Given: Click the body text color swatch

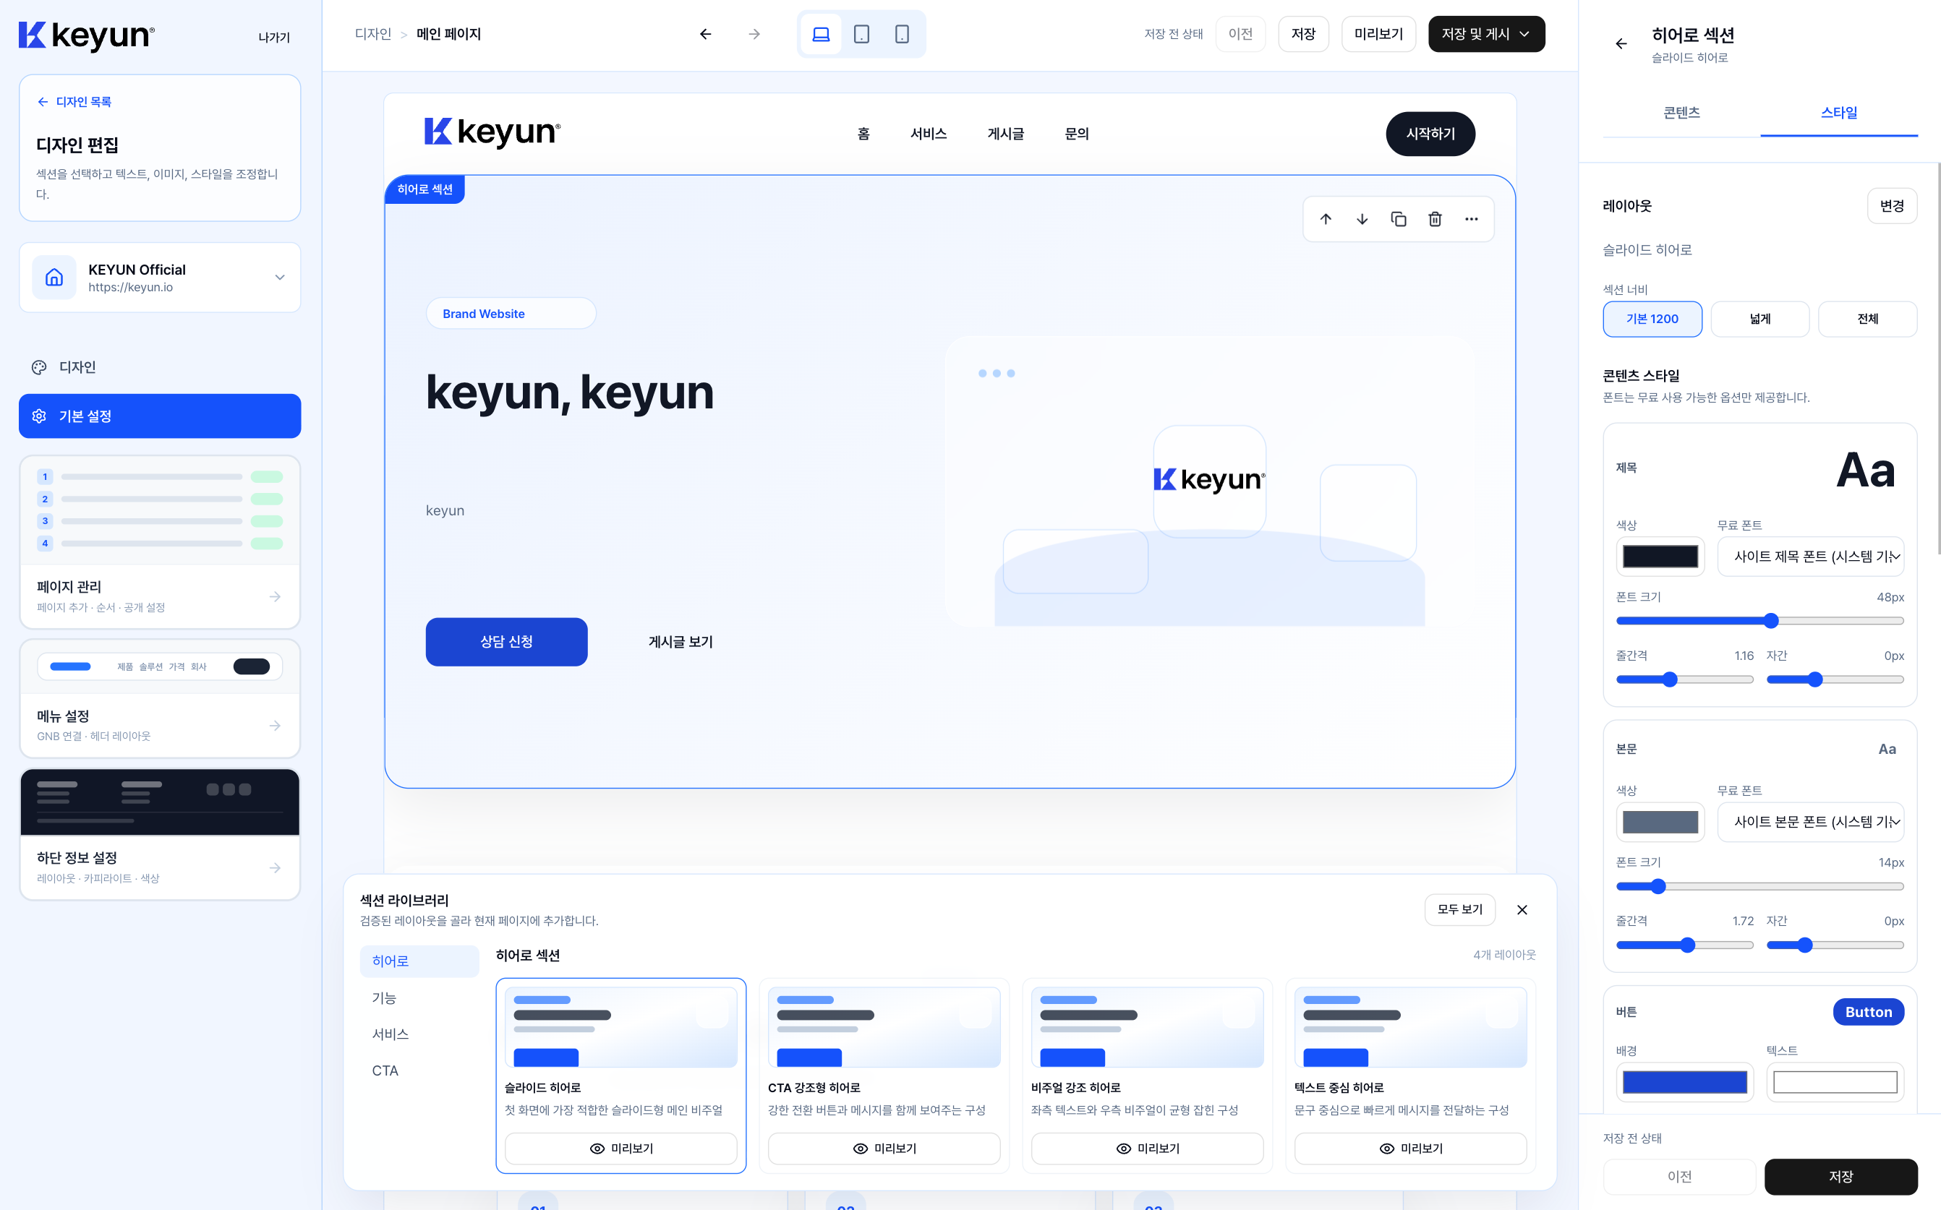Looking at the screenshot, I should [x=1660, y=822].
